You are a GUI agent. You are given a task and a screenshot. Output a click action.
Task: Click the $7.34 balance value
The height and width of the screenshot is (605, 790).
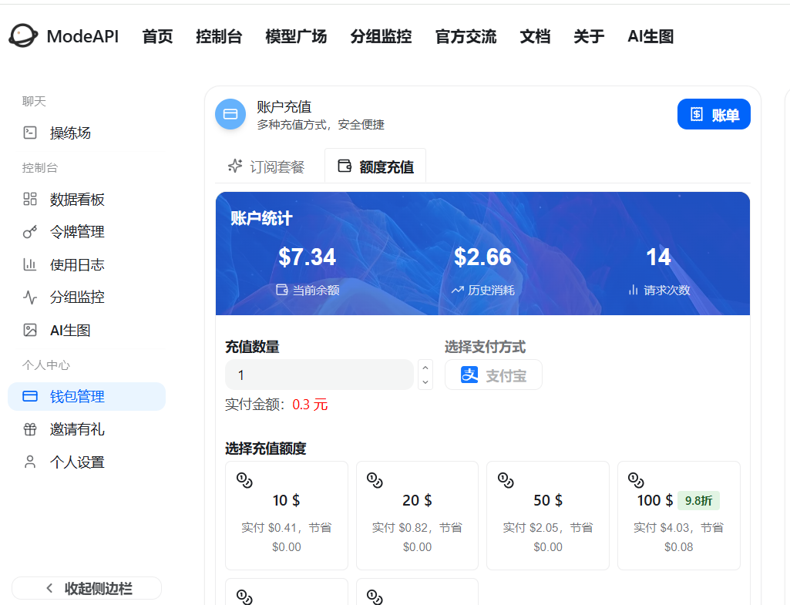(x=308, y=257)
